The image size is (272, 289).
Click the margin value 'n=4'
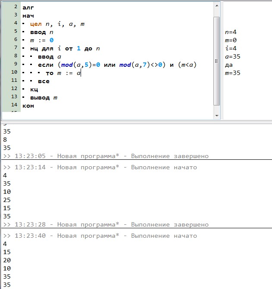tap(231, 32)
